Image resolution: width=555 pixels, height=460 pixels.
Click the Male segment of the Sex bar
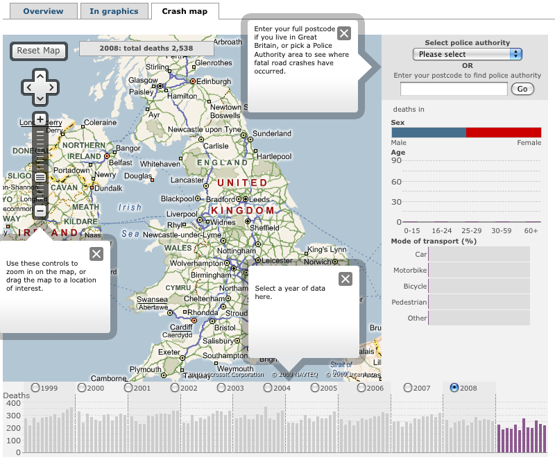click(x=429, y=133)
